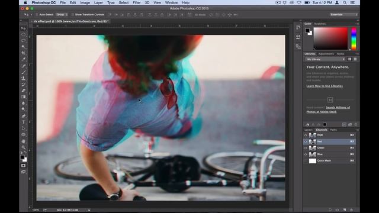Open the Select menu

[x=124, y=2]
